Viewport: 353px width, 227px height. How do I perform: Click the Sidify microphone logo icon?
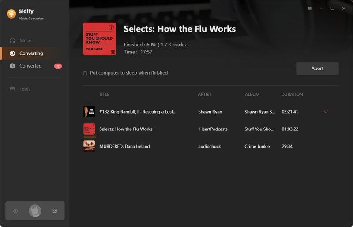pyautogui.click(x=11, y=14)
